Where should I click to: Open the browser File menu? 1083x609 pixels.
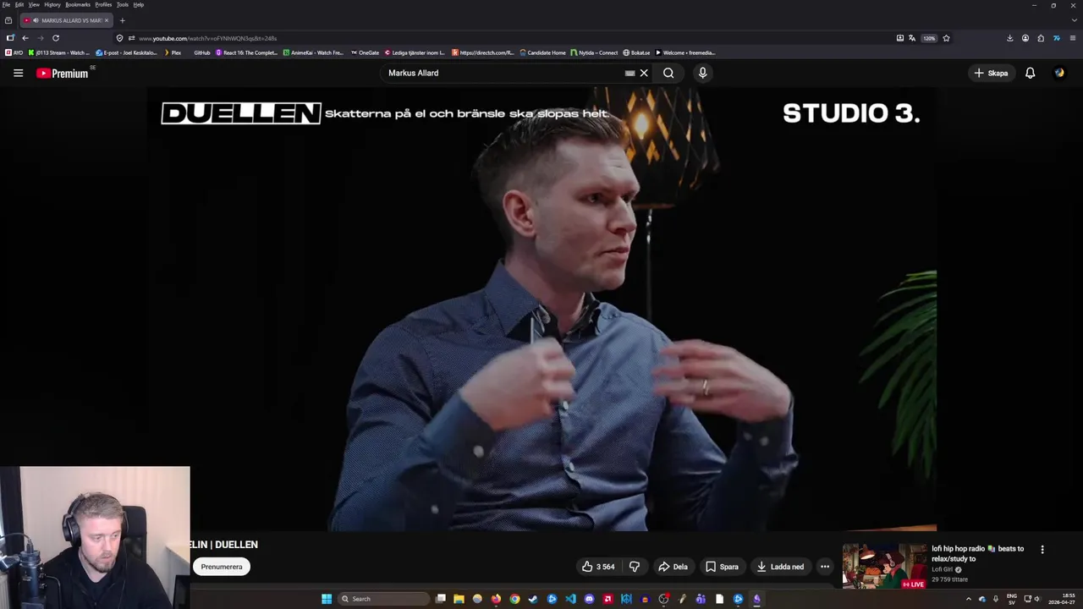6,4
